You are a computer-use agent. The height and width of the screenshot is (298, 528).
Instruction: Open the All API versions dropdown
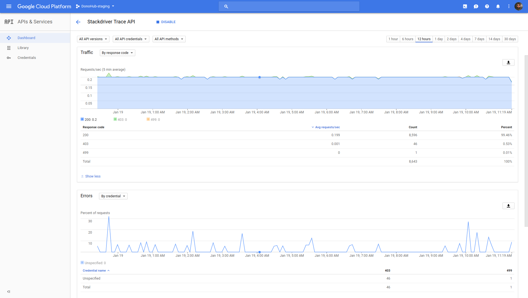pyautogui.click(x=93, y=39)
